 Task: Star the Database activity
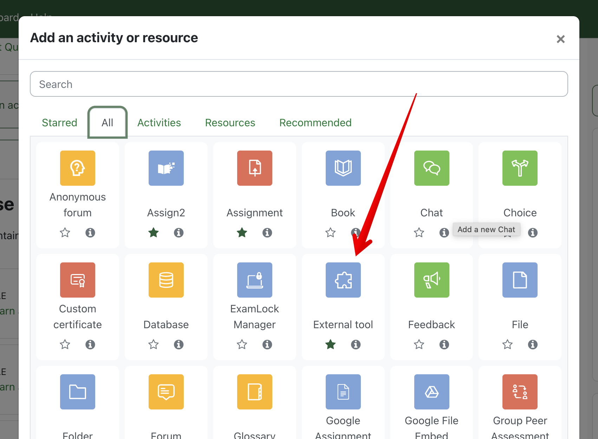(x=154, y=344)
